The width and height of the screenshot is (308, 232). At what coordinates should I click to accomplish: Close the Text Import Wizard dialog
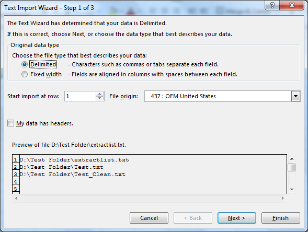point(292,5)
